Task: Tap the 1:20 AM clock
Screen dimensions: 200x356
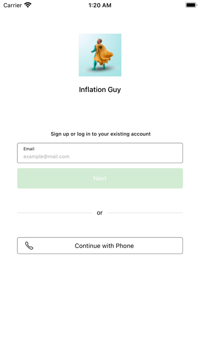Action: point(100,5)
